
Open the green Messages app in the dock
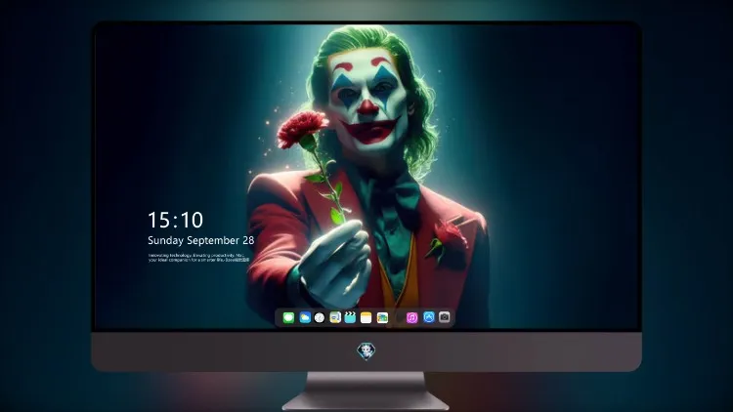[288, 318]
